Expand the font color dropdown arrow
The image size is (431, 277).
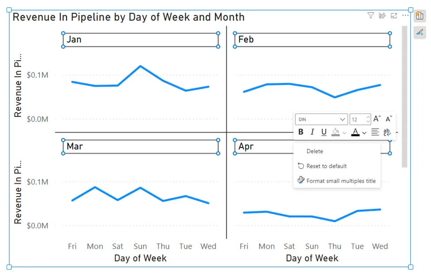(x=364, y=133)
